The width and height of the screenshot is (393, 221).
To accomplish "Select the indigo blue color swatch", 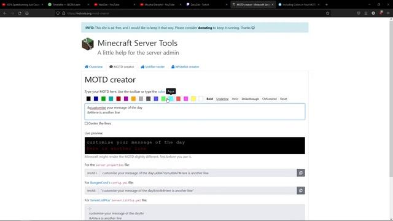I will tap(156, 99).
